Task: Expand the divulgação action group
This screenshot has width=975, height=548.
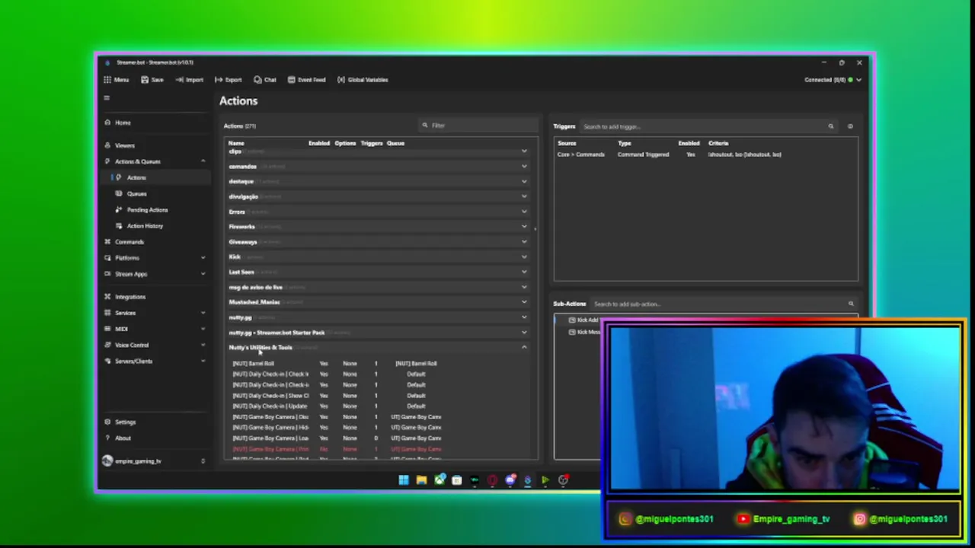Action: click(x=379, y=196)
